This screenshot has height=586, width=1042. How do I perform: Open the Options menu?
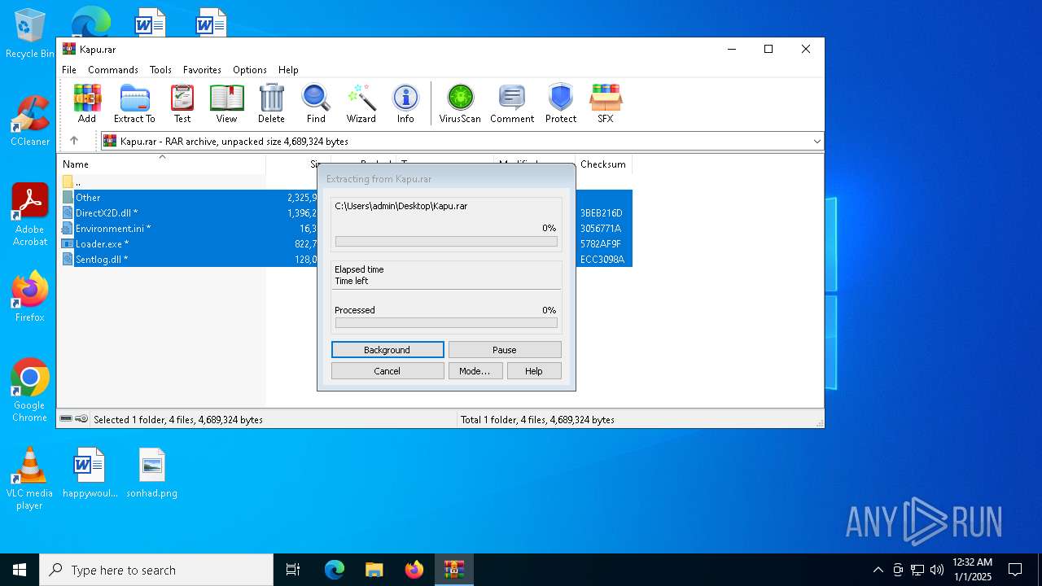pos(250,70)
